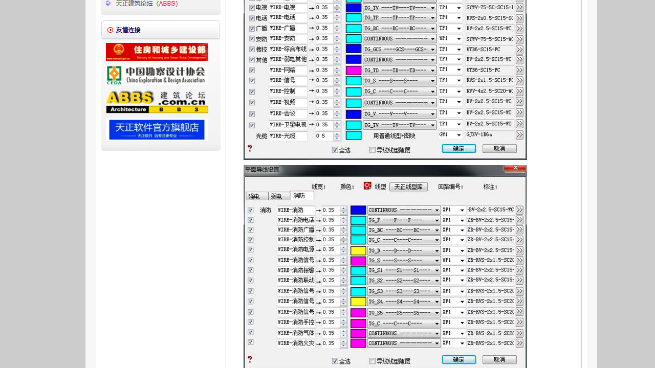
Task: Click the >> icon on the WIRE-电视 row
Action: coord(519,7)
